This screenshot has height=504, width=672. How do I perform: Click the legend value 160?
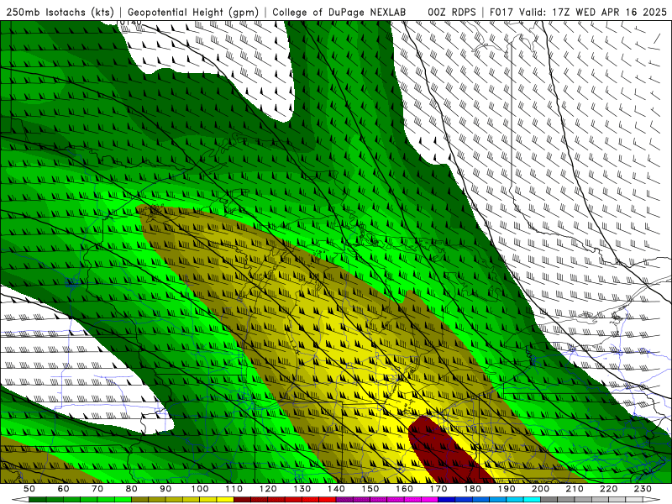[x=404, y=489]
